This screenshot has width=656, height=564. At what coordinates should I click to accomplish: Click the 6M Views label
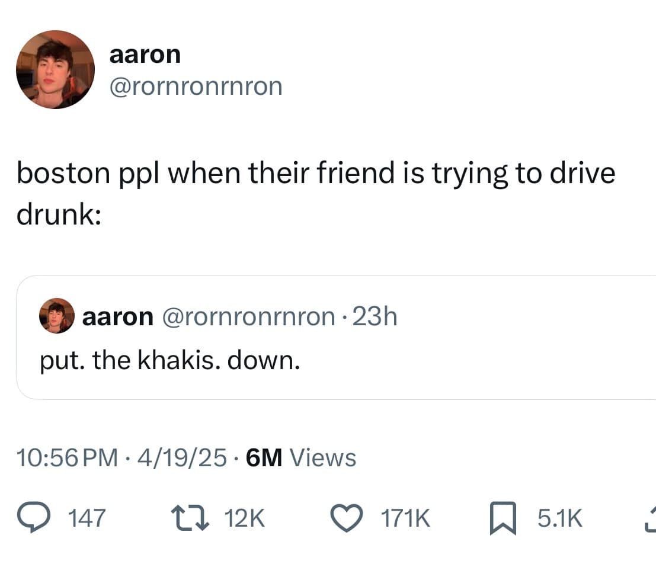click(x=301, y=457)
